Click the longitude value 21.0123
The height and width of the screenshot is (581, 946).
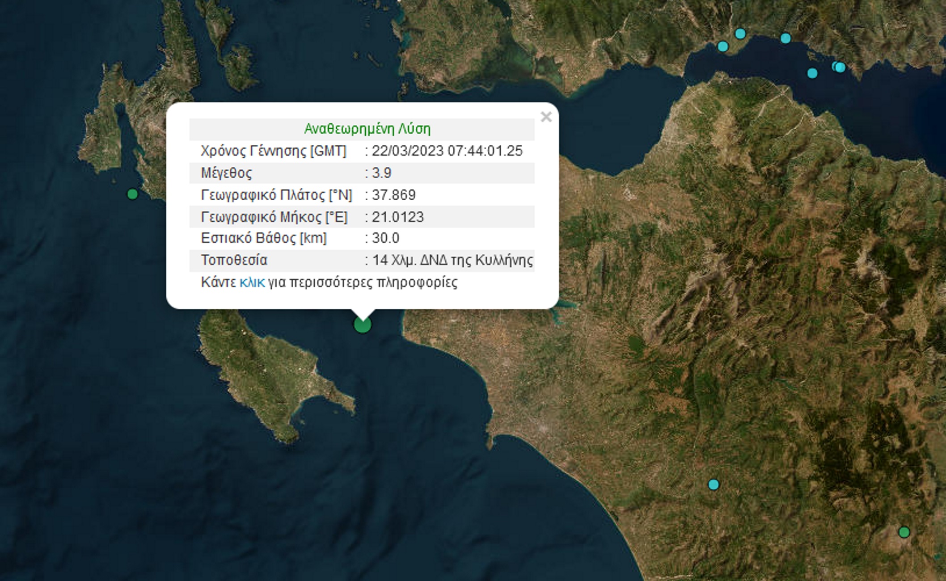398,217
